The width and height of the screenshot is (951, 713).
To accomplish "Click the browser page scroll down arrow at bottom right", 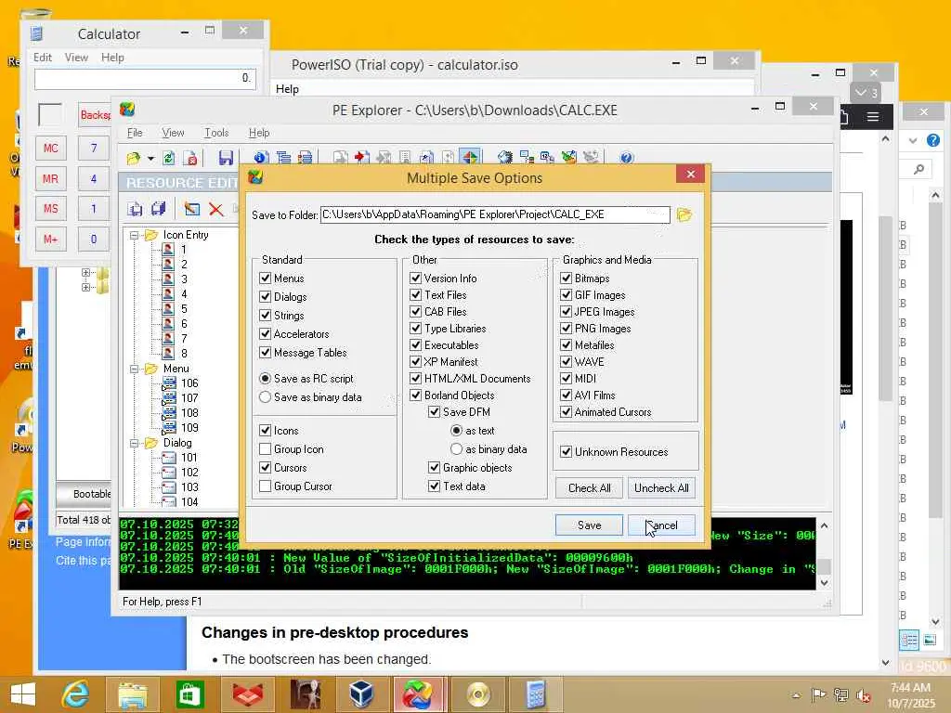I will [x=885, y=663].
